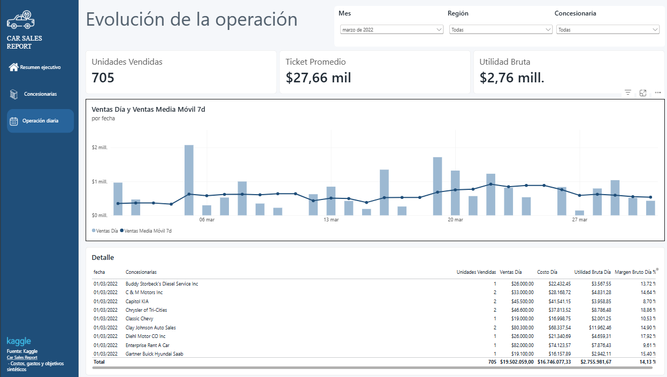Select the Capitol KIA row

pyautogui.click(x=374, y=301)
